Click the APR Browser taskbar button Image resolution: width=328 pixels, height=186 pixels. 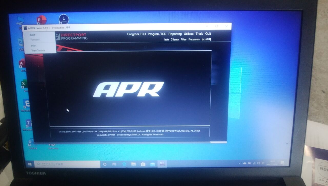[x=162, y=164]
